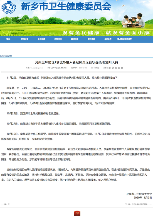Screen dimensions: 153x216
Task: Go to 业务频道 in the navigation bar
Action: pos(41,39)
